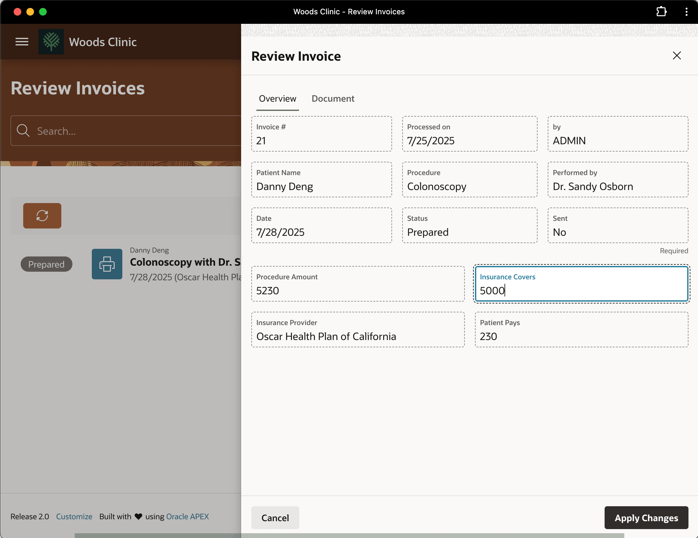This screenshot has height=538, width=698.
Task: Click the 7/28/2025 Oscar Health line in list
Action: 185,277
